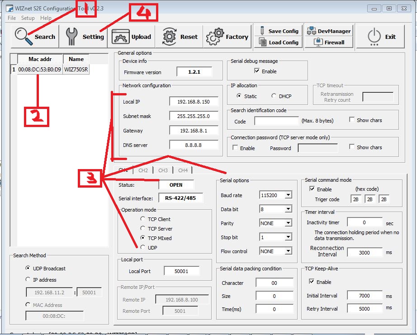Select UDP operation mode
Viewport: 417px width, 335px height.
[143, 247]
